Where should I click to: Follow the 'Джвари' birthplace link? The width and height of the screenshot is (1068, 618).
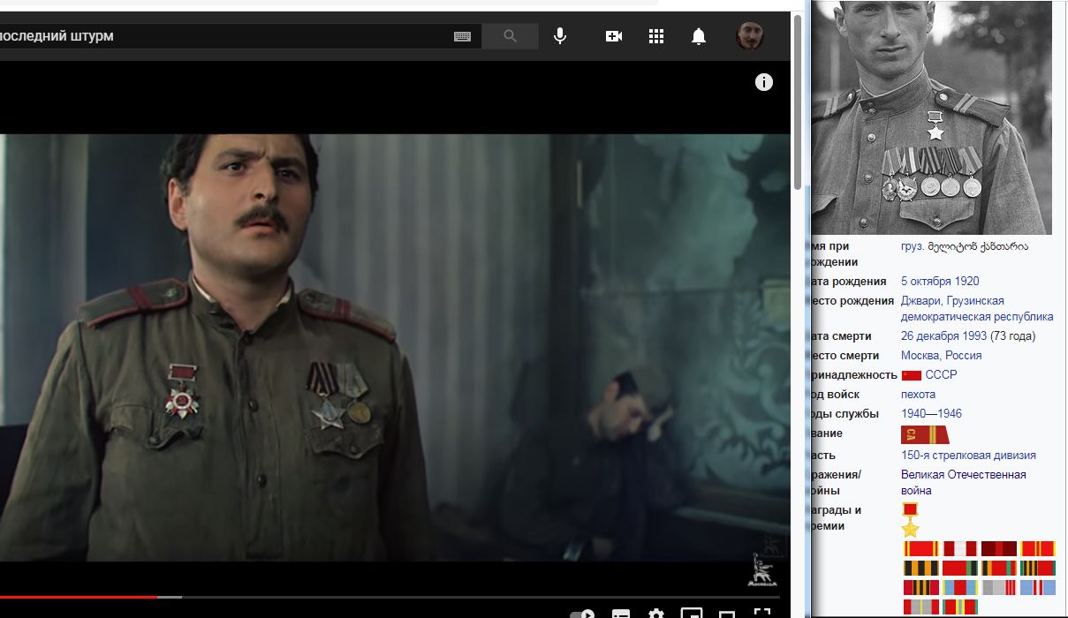pyautogui.click(x=921, y=301)
